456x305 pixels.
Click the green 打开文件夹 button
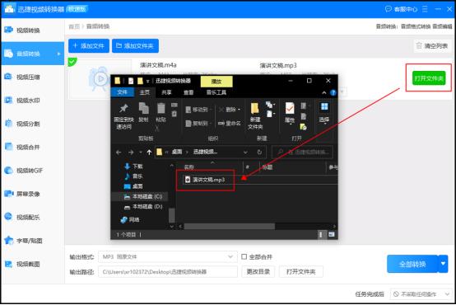(429, 78)
